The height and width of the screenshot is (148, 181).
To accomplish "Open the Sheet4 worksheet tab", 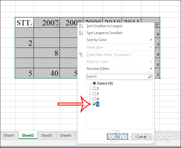I will pos(65,135).
